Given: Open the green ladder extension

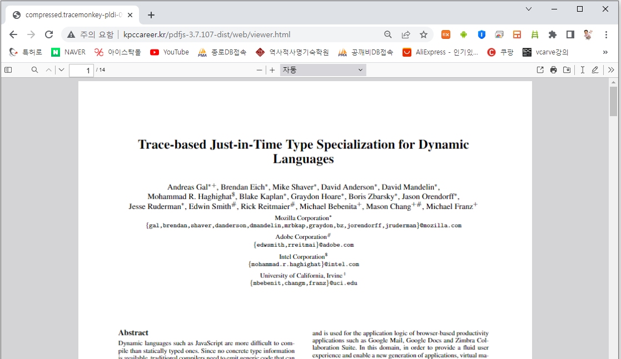Looking at the screenshot, I should point(535,34).
